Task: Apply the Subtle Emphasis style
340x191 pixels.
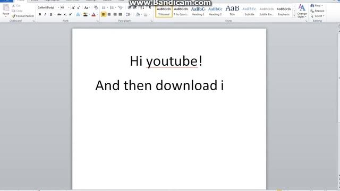Action: (x=267, y=12)
